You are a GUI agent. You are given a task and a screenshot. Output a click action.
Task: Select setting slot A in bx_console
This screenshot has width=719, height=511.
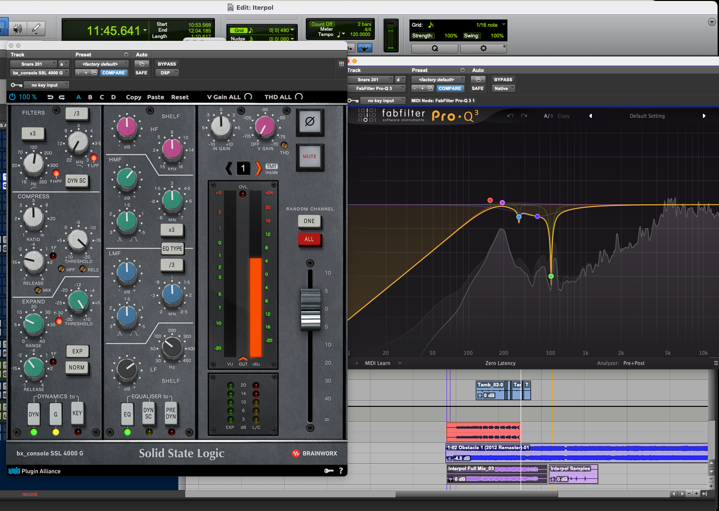[78, 97]
